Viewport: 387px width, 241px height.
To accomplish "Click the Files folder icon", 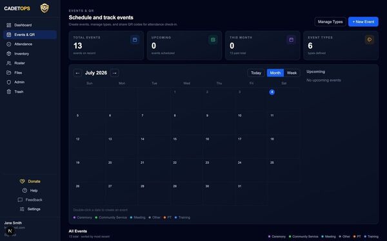I will click(9, 73).
